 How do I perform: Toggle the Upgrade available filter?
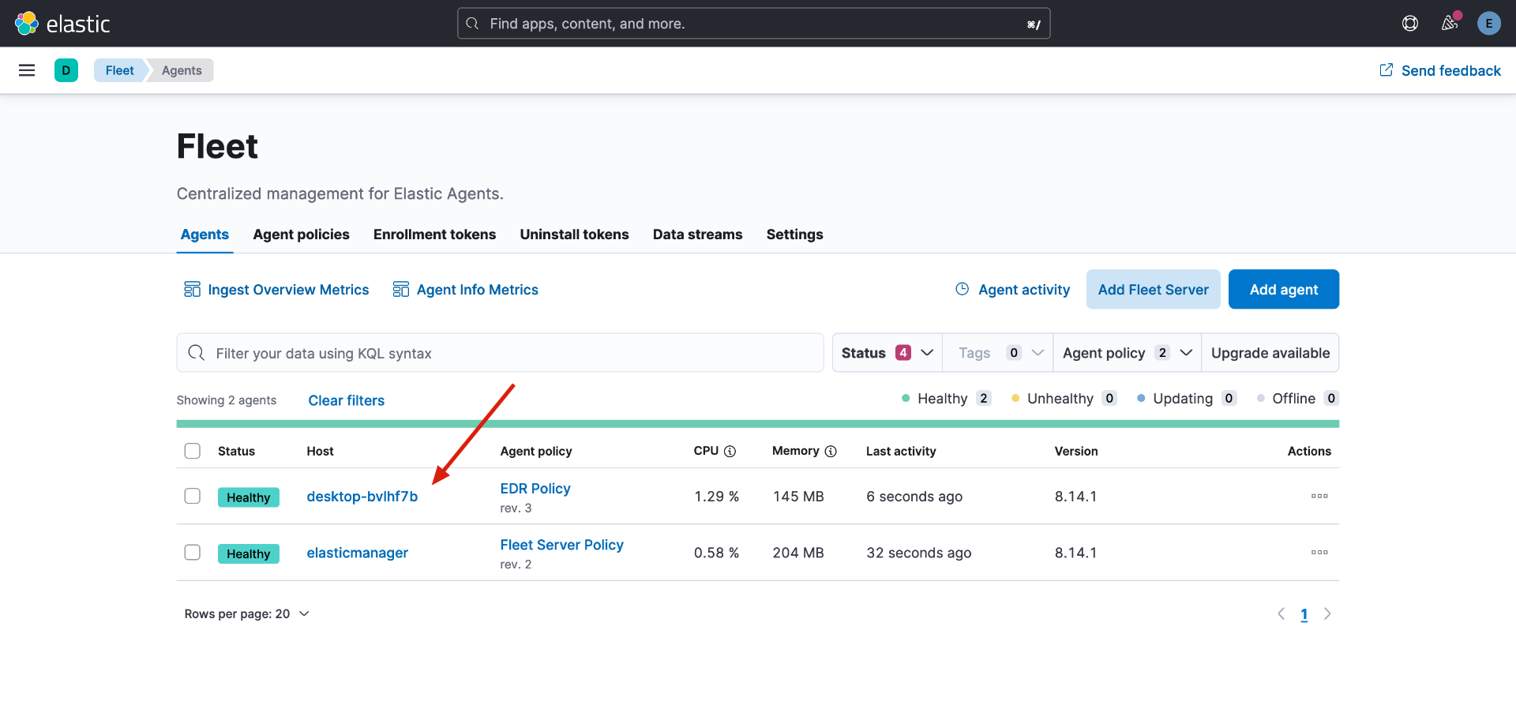click(1270, 353)
